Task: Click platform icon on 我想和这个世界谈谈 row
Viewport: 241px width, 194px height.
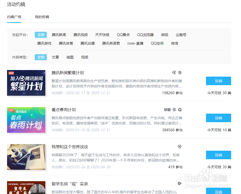Action: (x=180, y=146)
